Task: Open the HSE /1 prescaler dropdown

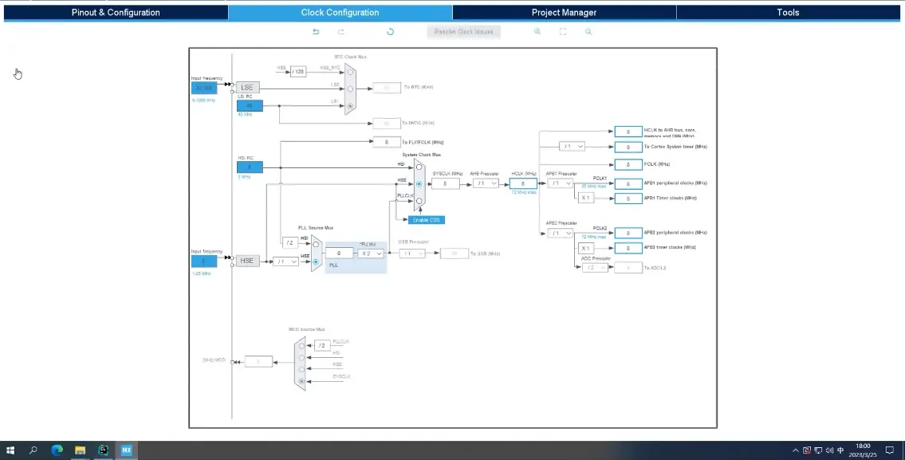Action: pyautogui.click(x=285, y=261)
